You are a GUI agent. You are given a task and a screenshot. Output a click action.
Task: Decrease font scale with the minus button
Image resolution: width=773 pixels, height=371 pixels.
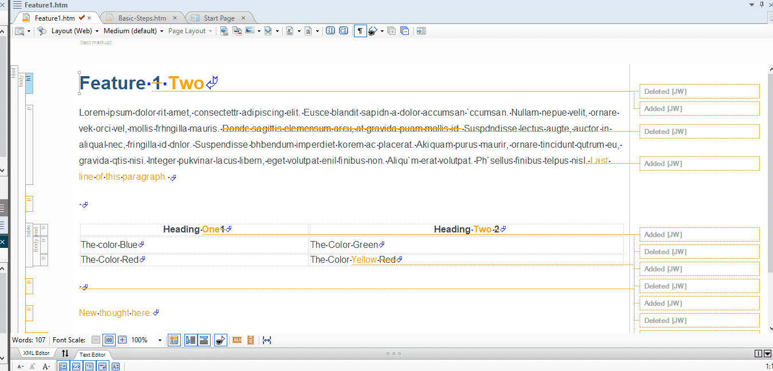(96, 340)
